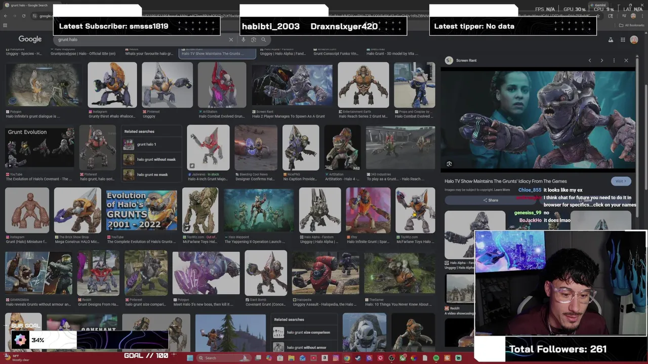Open 'Halo Infinite's grunt dialogue' Polygon image
Image resolution: width=648 pixels, height=364 pixels.
(x=43, y=85)
